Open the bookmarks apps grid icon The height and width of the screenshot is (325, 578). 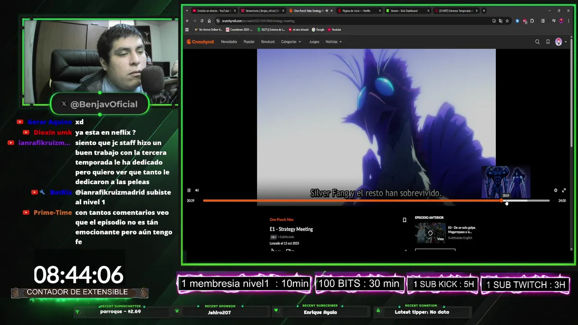187,30
